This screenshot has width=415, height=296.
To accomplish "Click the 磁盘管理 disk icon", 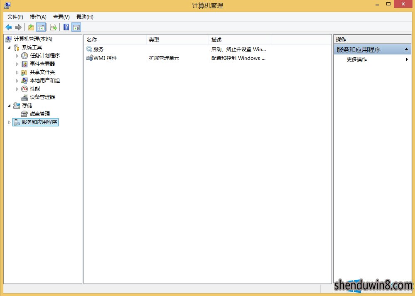I will [x=25, y=114].
